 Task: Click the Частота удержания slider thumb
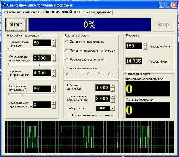(x=15, y=79)
